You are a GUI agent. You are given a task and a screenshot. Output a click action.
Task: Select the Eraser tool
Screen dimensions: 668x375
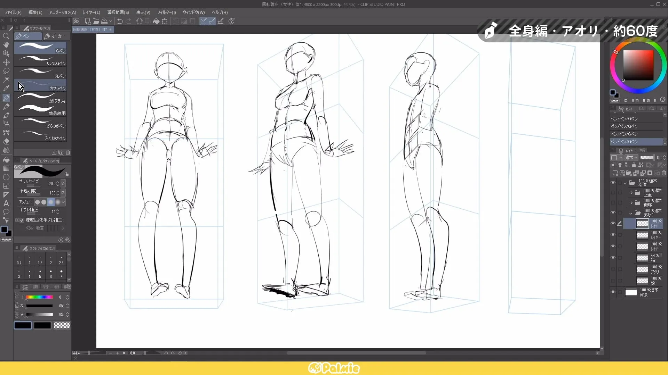point(6,141)
